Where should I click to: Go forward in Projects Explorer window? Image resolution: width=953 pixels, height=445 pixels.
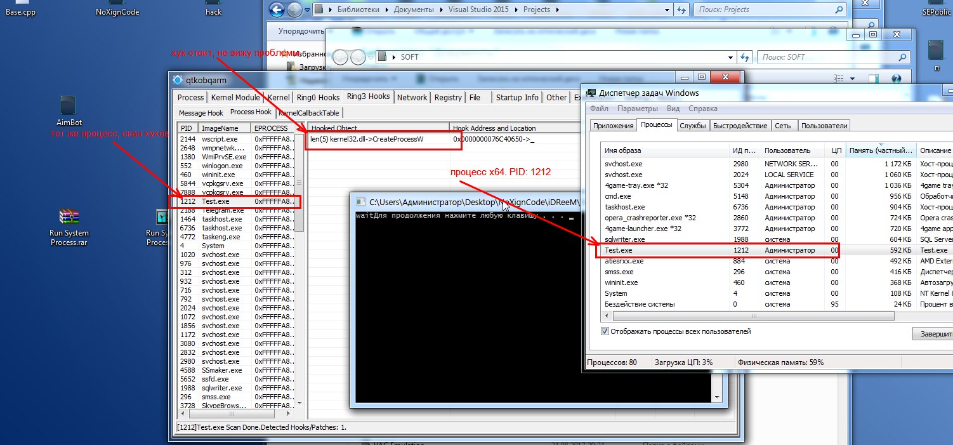tap(294, 10)
